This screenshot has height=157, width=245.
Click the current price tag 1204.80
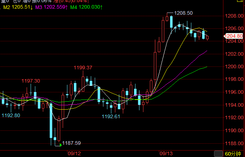pyautogui.click(x=233, y=36)
